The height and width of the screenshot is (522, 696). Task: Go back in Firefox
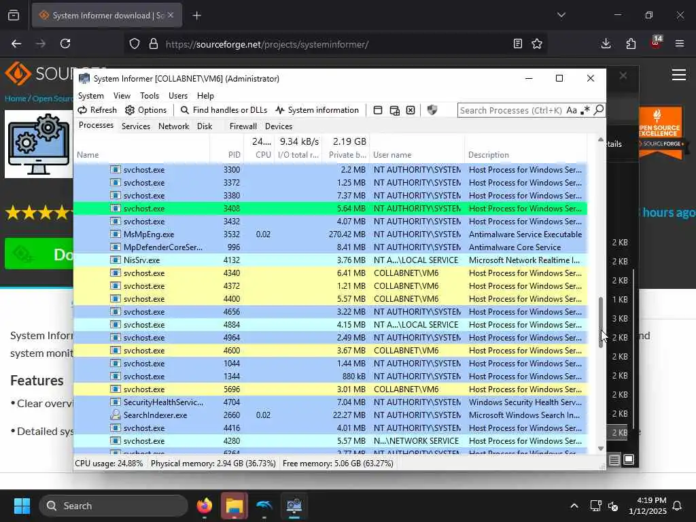[16, 43]
